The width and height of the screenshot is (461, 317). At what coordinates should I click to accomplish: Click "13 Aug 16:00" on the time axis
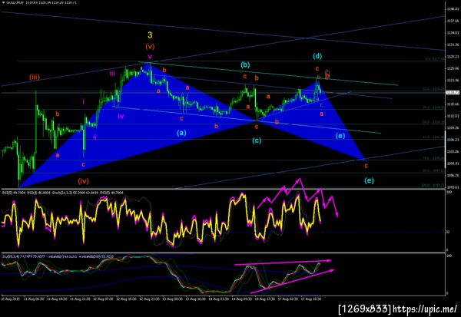click(x=195, y=299)
